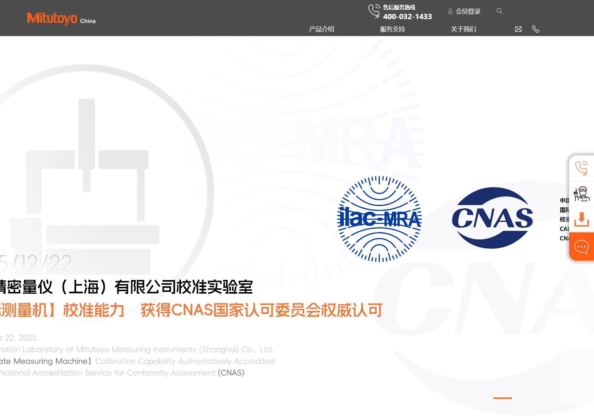This screenshot has height=416, width=594.
Task: Click the orange headline 获得CNAS国家认可委员会权威认可
Action: coord(261,310)
